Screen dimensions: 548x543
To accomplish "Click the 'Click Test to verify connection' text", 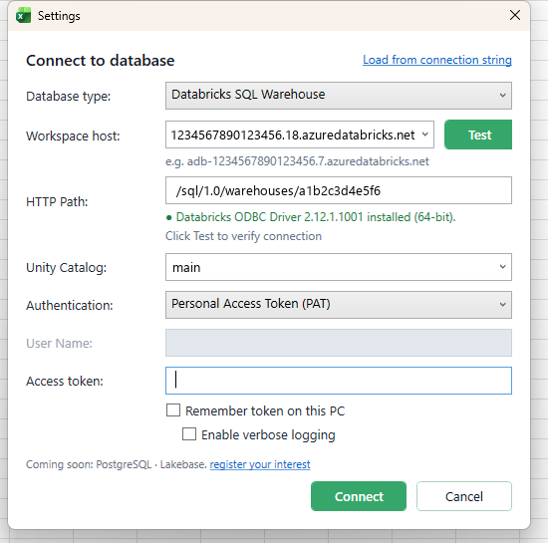I will pos(243,236).
